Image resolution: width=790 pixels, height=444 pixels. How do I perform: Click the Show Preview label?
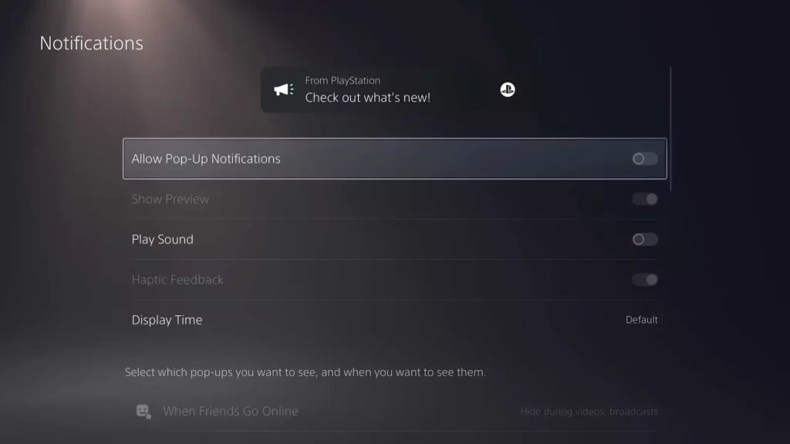pyautogui.click(x=170, y=200)
